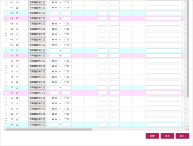Image resolution: width=193 pixels, height=146 pixels.
Task: Click the 17:30 end time field for day 13
Action: point(67,66)
